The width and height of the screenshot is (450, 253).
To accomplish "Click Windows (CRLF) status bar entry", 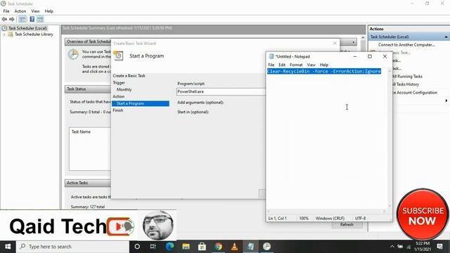I will (330, 219).
